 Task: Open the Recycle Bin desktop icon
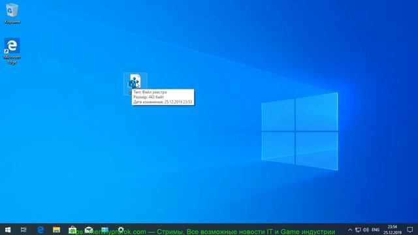12,13
